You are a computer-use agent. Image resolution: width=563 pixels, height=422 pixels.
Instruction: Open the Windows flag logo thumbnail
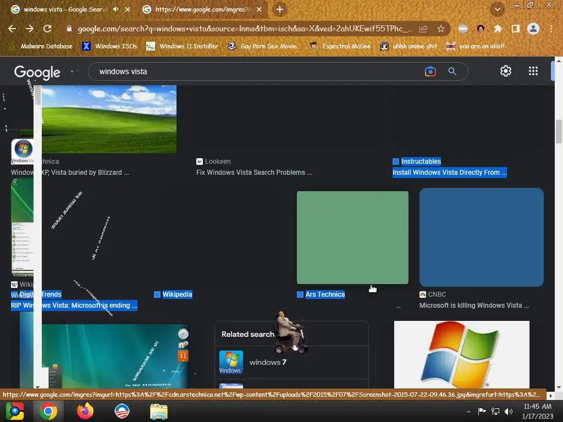coord(461,354)
